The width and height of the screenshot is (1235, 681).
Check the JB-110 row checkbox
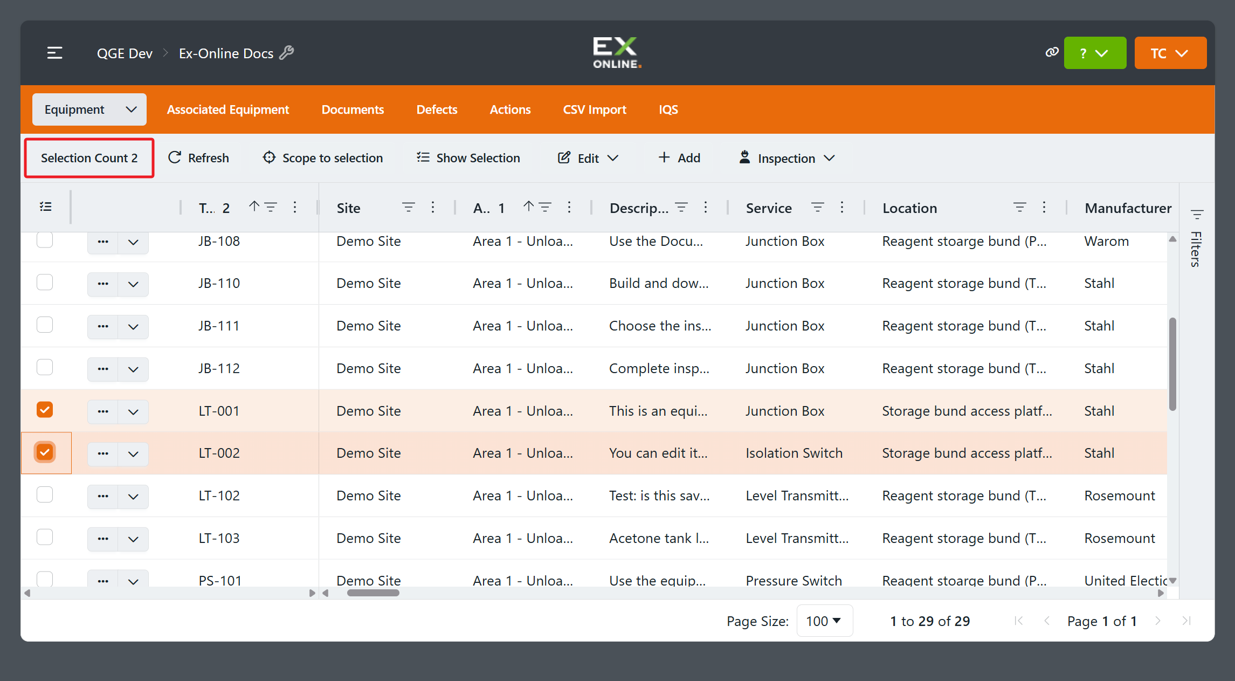[45, 282]
